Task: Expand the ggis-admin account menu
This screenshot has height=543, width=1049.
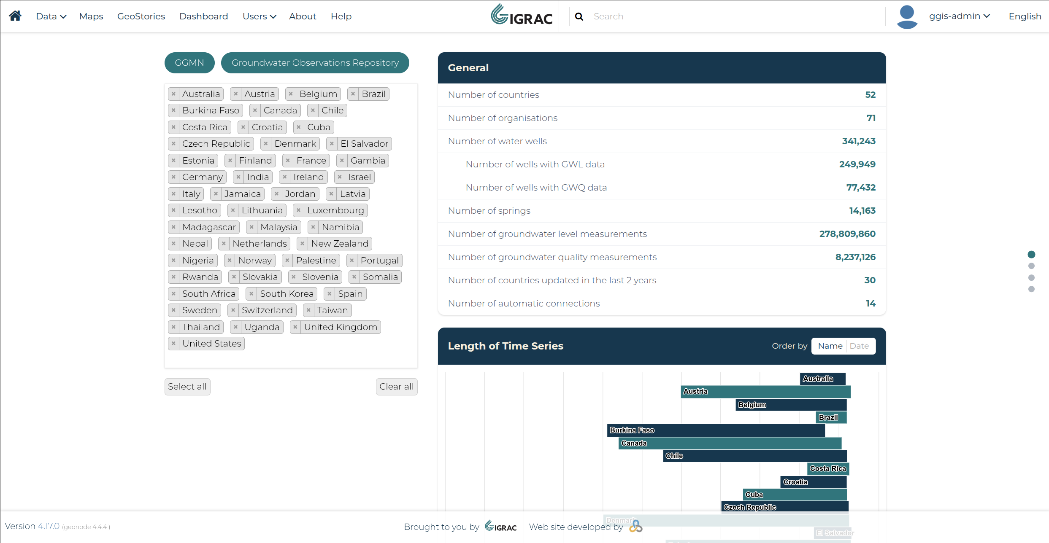Action: click(959, 16)
